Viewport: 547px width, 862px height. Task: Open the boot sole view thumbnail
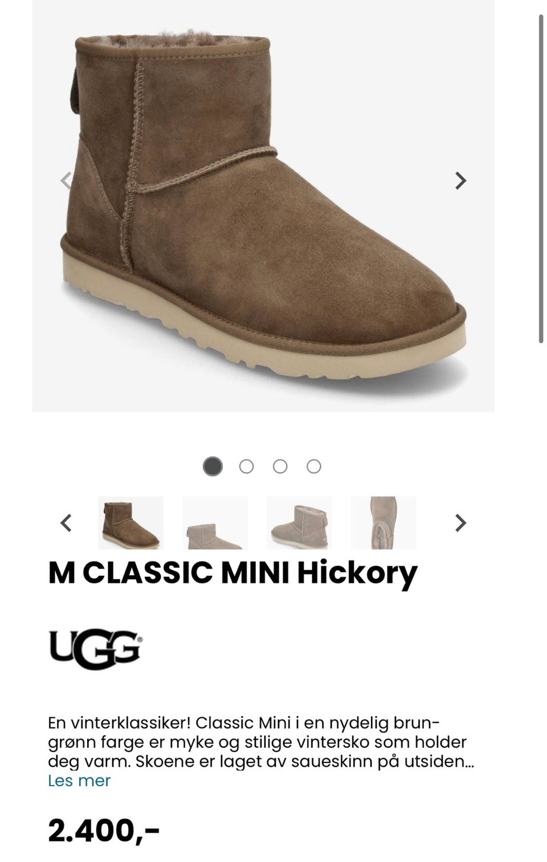click(x=383, y=523)
